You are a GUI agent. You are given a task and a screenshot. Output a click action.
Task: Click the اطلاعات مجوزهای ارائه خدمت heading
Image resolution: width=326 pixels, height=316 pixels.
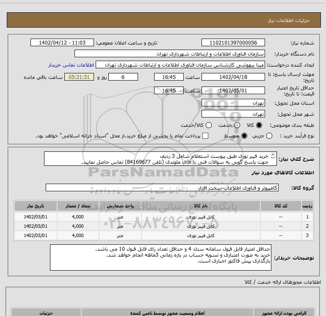282,282
